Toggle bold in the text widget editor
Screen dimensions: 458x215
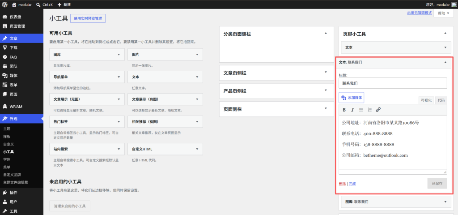pos(344,110)
